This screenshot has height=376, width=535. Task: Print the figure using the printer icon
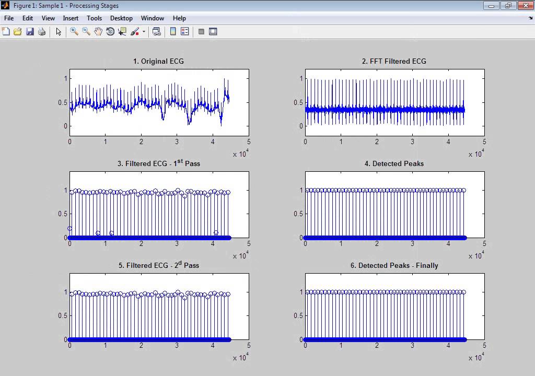[x=42, y=32]
